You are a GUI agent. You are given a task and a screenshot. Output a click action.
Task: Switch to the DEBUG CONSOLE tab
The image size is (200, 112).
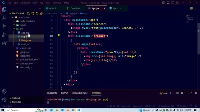[x=80, y=93]
